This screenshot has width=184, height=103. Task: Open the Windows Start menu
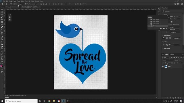2,101
